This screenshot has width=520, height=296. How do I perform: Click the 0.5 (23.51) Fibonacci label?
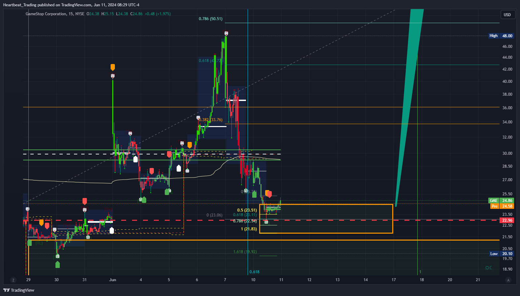click(247, 210)
